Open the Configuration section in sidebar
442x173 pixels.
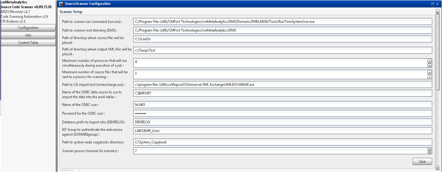tap(28, 28)
